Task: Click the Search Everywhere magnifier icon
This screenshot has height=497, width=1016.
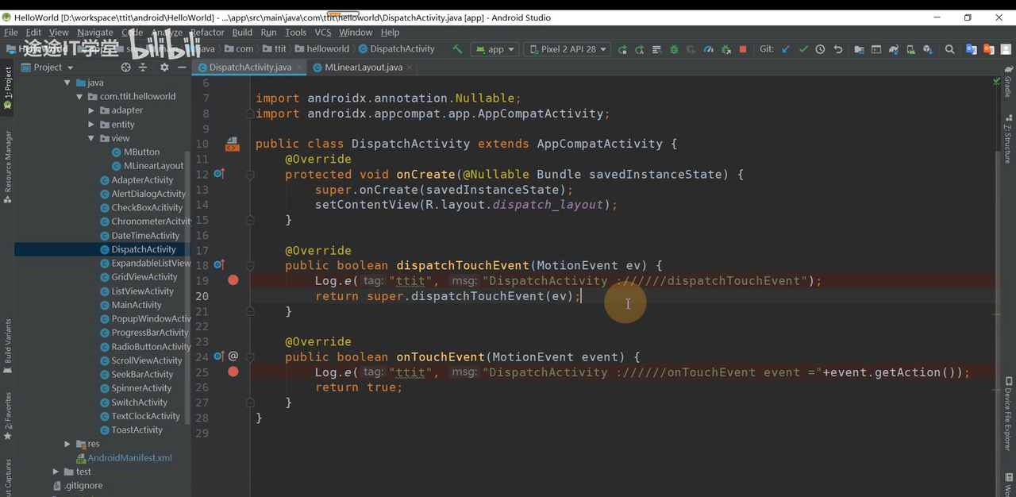Action: click(949, 49)
